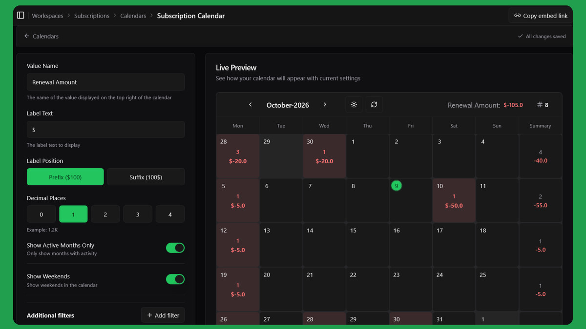Image resolution: width=586 pixels, height=329 pixels.
Task: Set decimal places to 3
Action: tap(138, 214)
